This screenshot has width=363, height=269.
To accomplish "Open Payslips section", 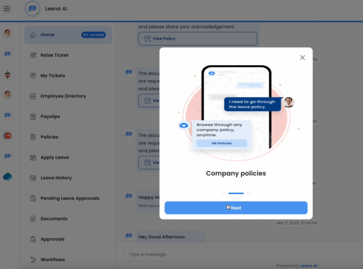I will (50, 117).
